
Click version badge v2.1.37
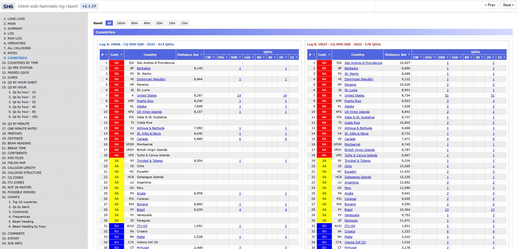[x=89, y=6]
